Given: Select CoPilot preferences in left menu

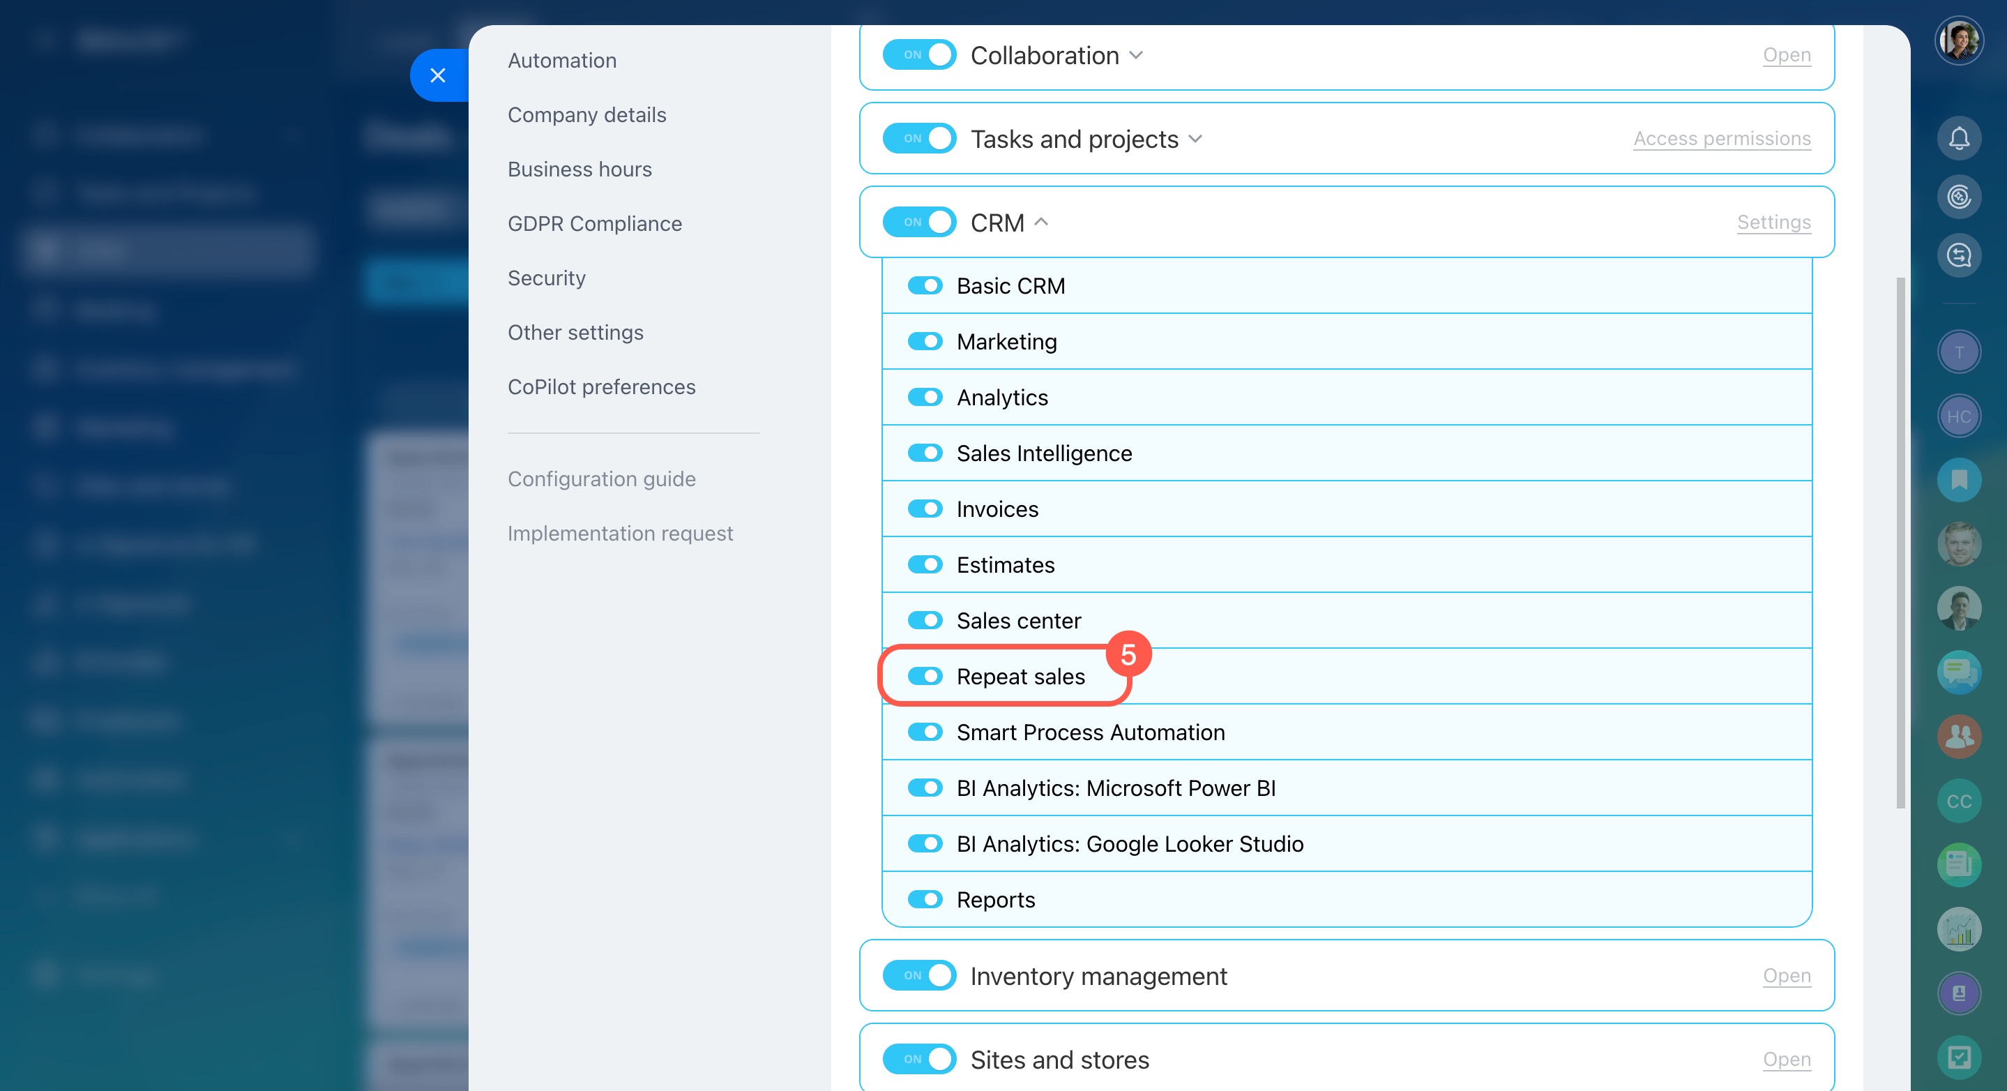Looking at the screenshot, I should click(x=600, y=386).
